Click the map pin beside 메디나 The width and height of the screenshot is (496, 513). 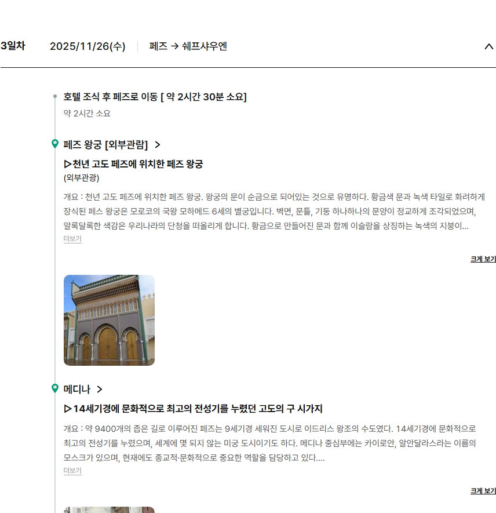55,388
